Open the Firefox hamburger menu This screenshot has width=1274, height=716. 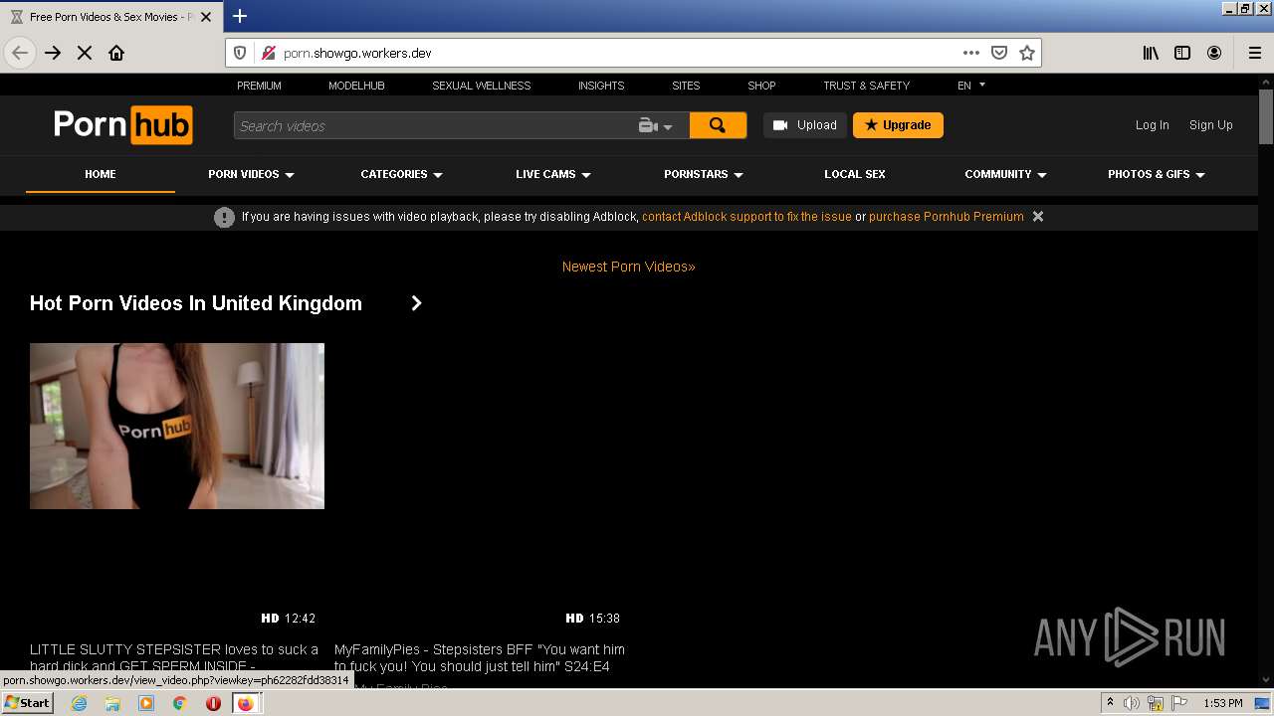pyautogui.click(x=1255, y=53)
